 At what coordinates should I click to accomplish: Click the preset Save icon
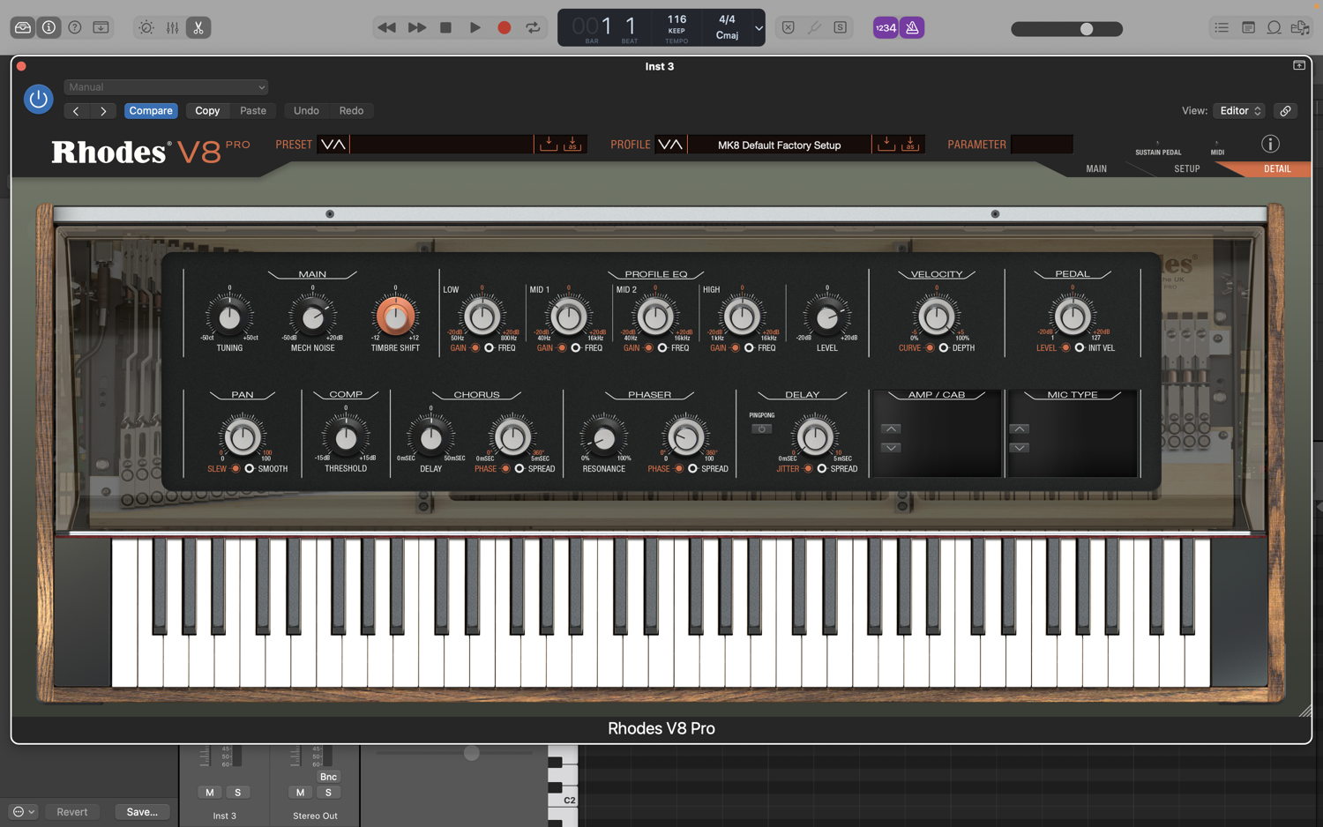pyautogui.click(x=549, y=145)
